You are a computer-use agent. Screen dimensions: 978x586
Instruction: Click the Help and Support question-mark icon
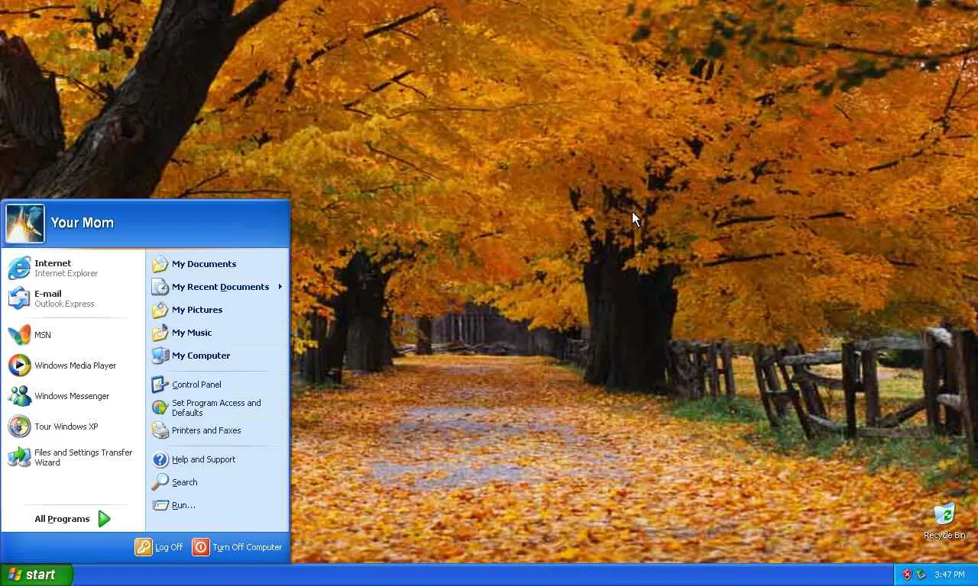(160, 459)
